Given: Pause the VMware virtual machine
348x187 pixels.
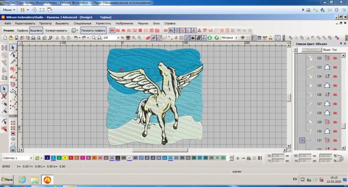Looking at the screenshot, I should click(23, 10).
